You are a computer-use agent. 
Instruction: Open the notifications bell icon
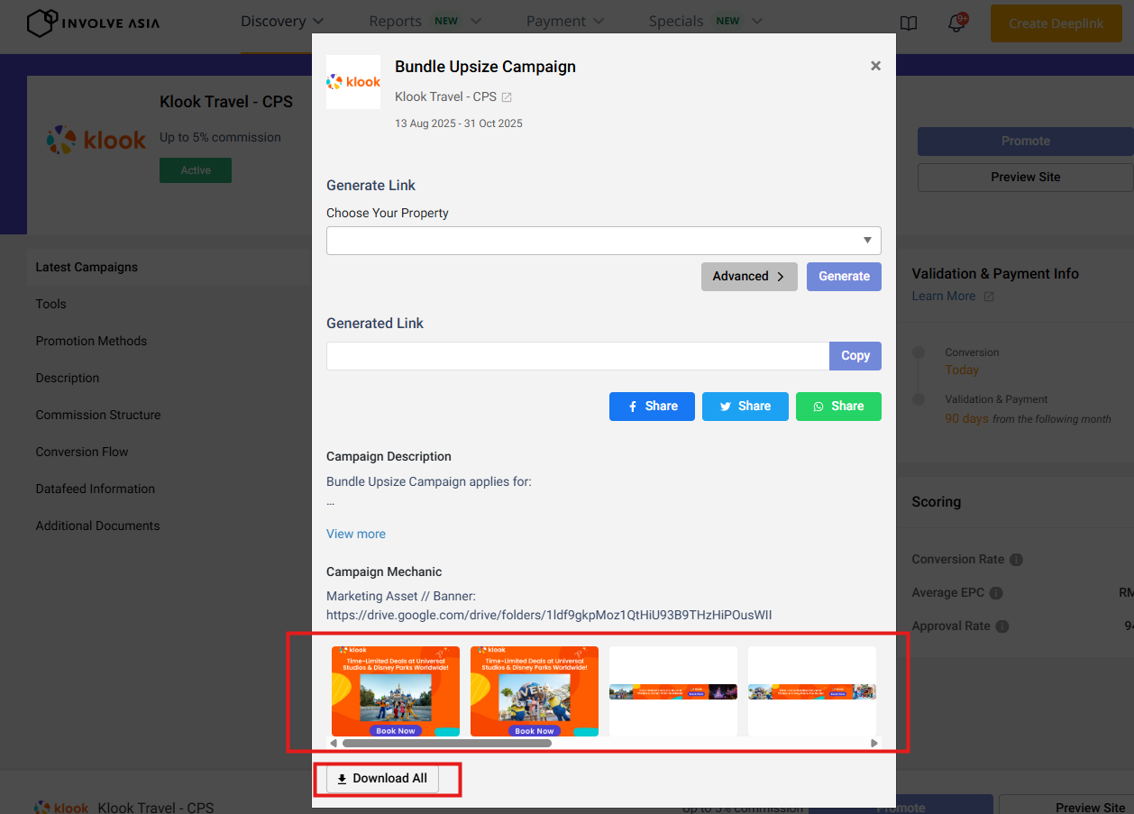click(956, 23)
